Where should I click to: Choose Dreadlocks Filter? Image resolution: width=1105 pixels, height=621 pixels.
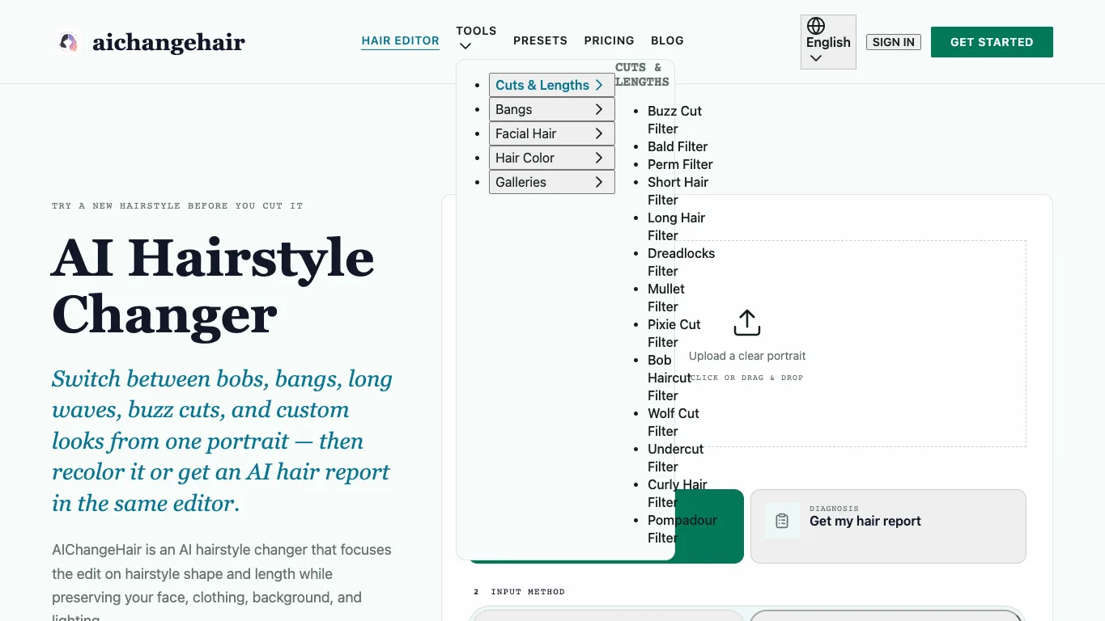coord(681,262)
